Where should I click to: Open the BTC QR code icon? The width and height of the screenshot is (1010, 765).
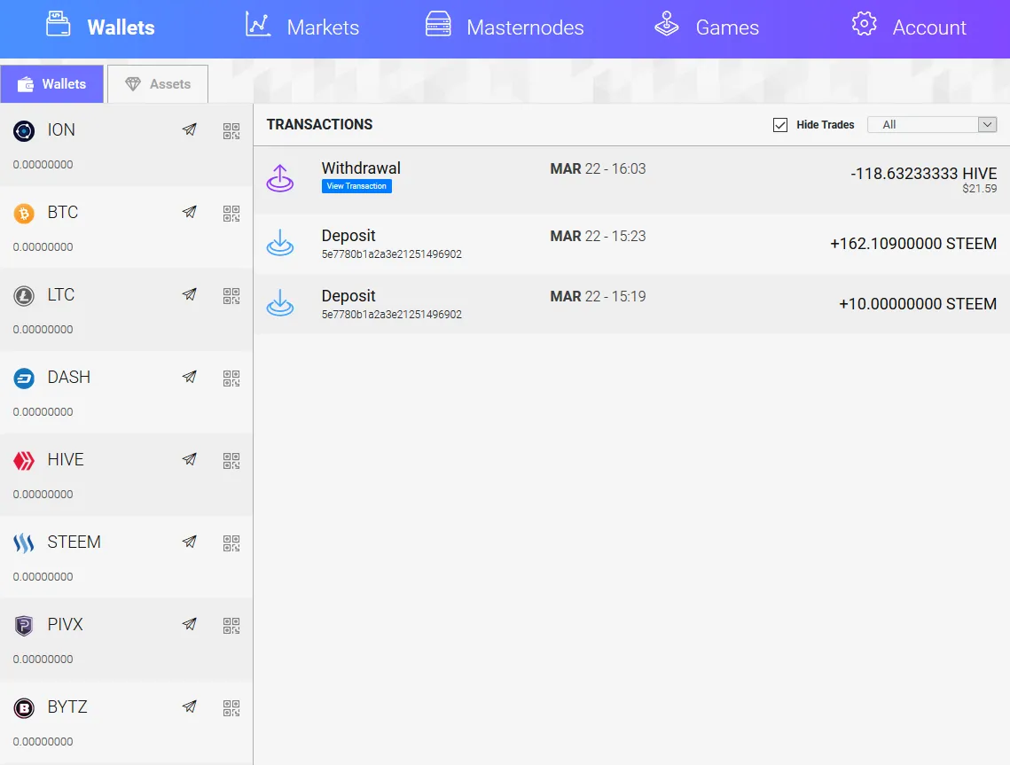tap(231, 214)
